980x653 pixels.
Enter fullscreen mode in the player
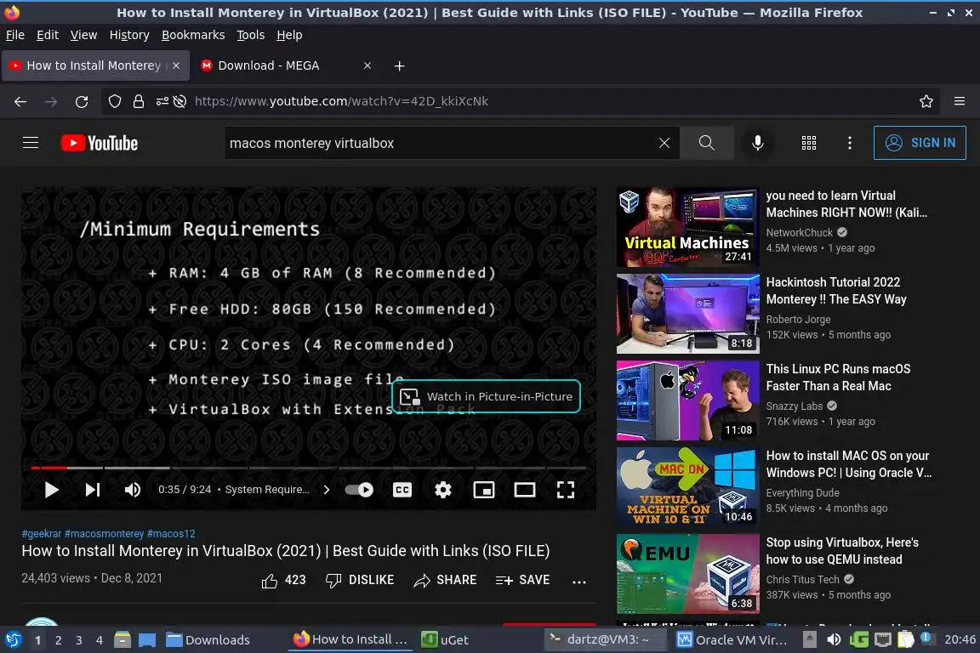click(566, 490)
